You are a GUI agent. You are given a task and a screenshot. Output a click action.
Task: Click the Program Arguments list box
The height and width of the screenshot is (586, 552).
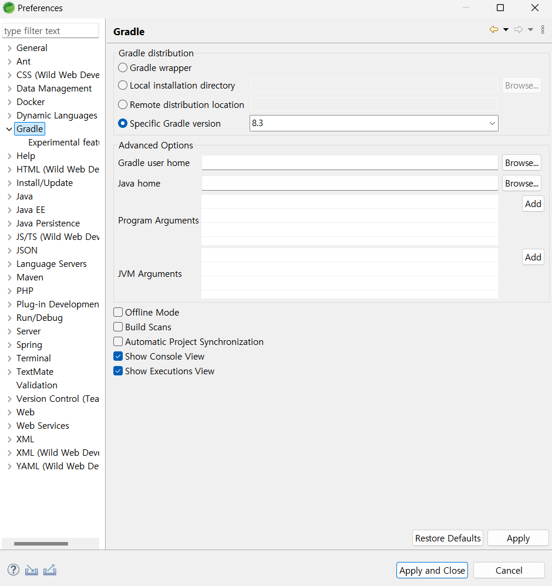click(x=349, y=220)
